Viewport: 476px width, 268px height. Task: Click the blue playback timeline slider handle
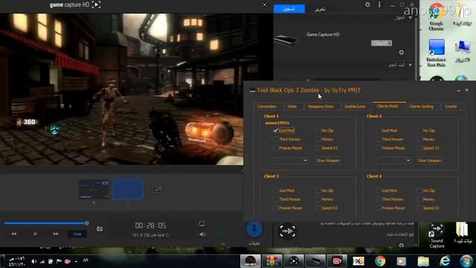tap(87, 223)
